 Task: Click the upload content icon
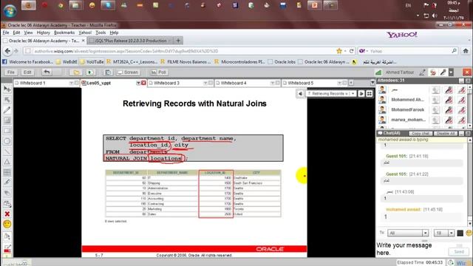[x=89, y=72]
